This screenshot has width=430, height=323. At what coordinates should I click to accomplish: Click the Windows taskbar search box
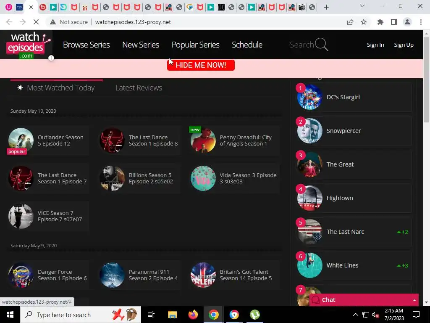tap(80, 315)
